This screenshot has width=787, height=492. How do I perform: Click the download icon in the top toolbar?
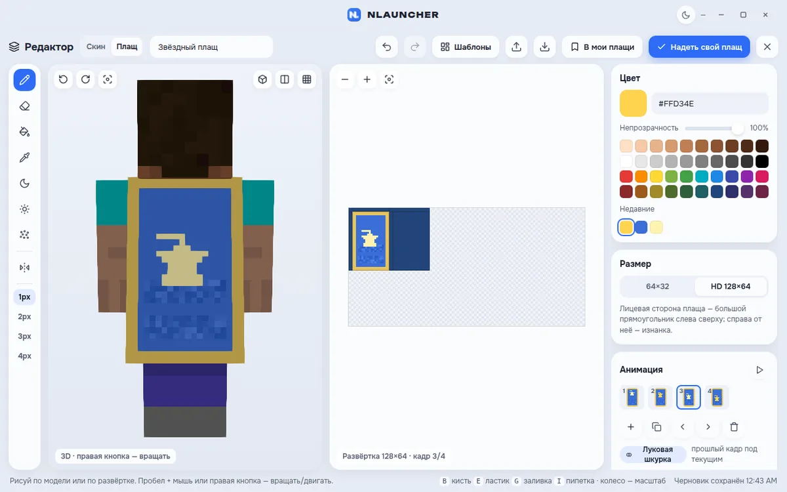pyautogui.click(x=545, y=47)
